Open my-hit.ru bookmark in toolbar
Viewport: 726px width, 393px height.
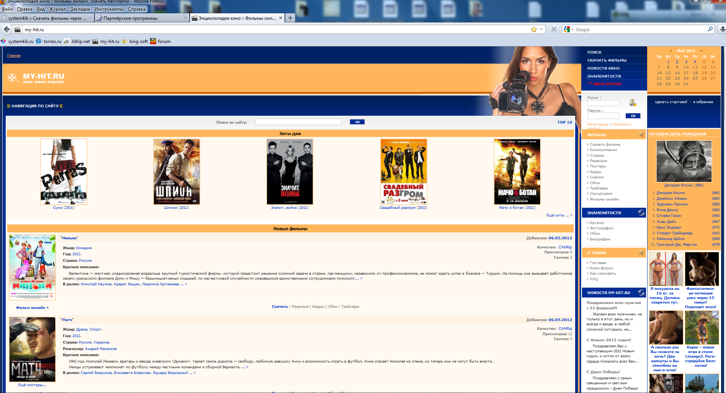tap(106, 41)
